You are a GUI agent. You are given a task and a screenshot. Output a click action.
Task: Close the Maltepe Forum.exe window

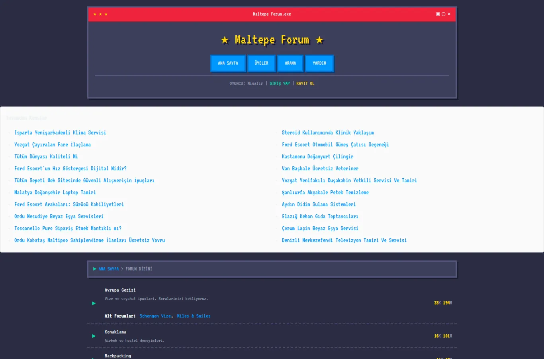[449, 14]
